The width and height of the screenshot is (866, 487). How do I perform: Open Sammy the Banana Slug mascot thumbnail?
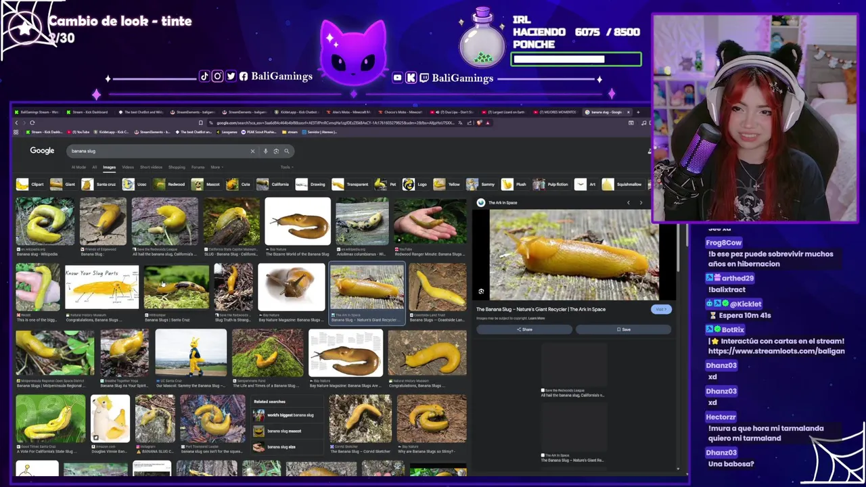click(191, 352)
